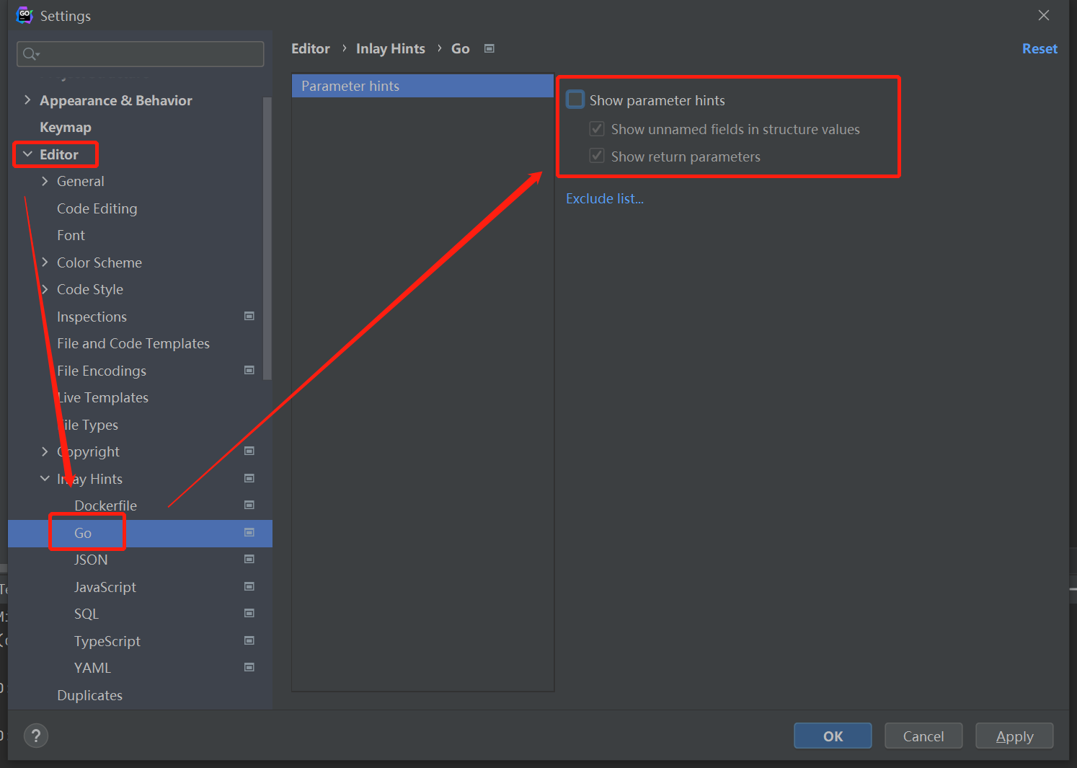The image size is (1077, 768).
Task: Open the Exclude list link
Action: tap(605, 198)
